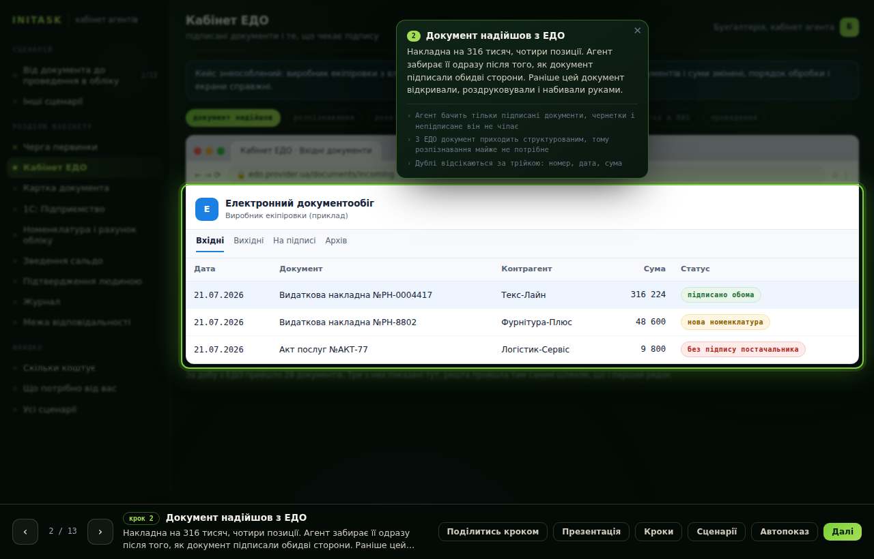Click Акт послуг №АКТ-77 document

coord(324,350)
